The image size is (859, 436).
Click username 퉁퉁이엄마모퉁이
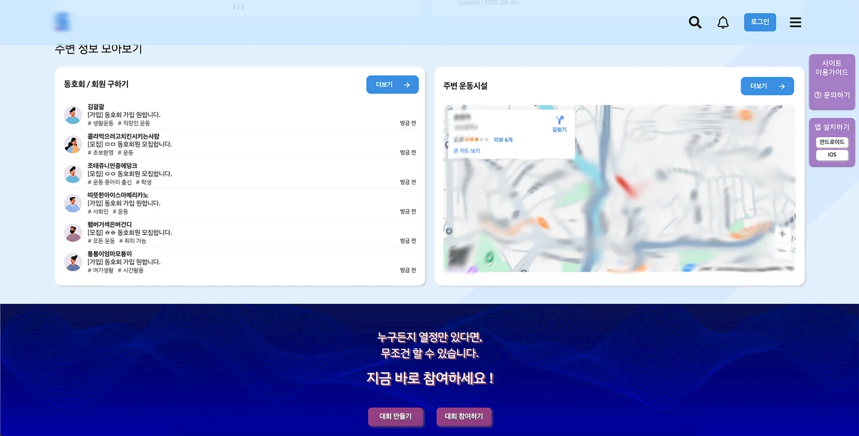click(109, 254)
